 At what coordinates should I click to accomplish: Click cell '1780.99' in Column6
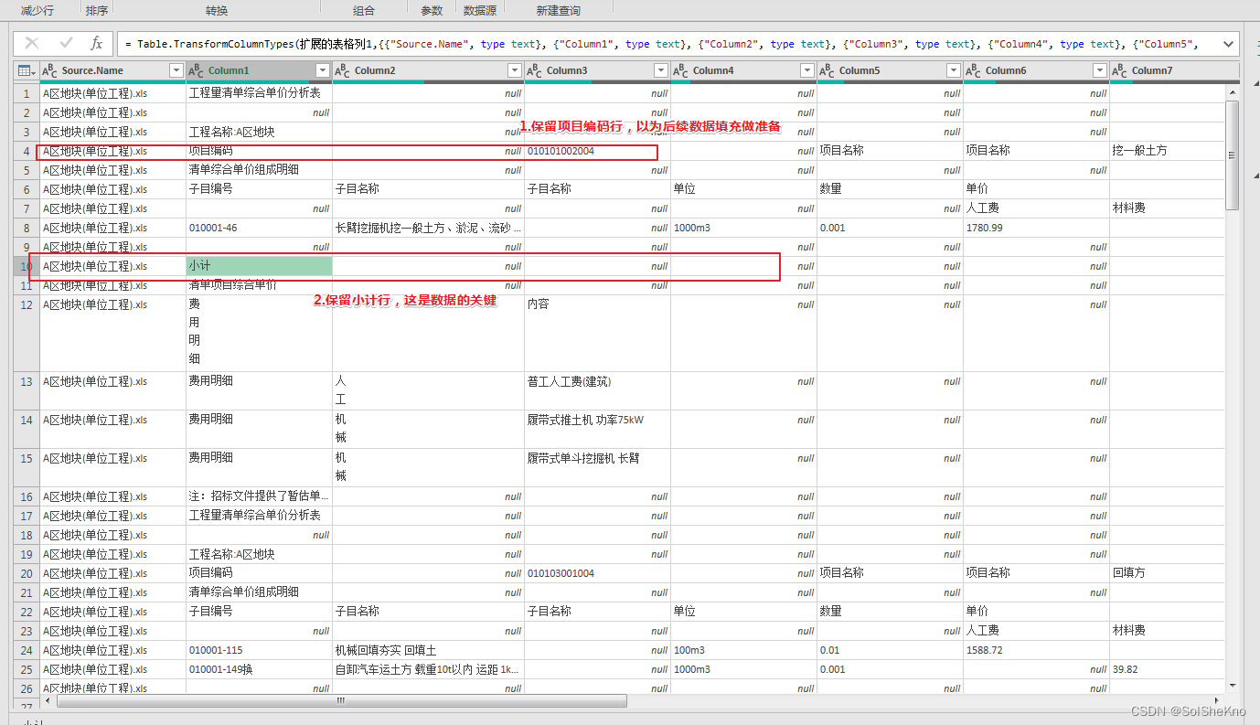(1036, 228)
